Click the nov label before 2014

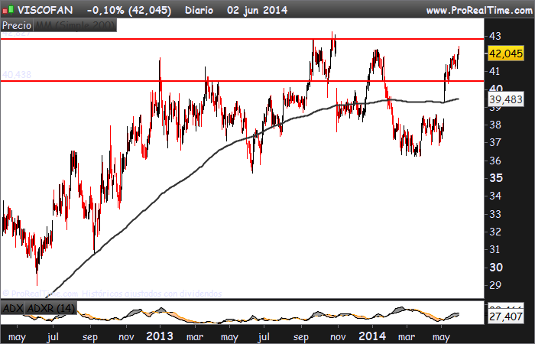tap(338, 337)
